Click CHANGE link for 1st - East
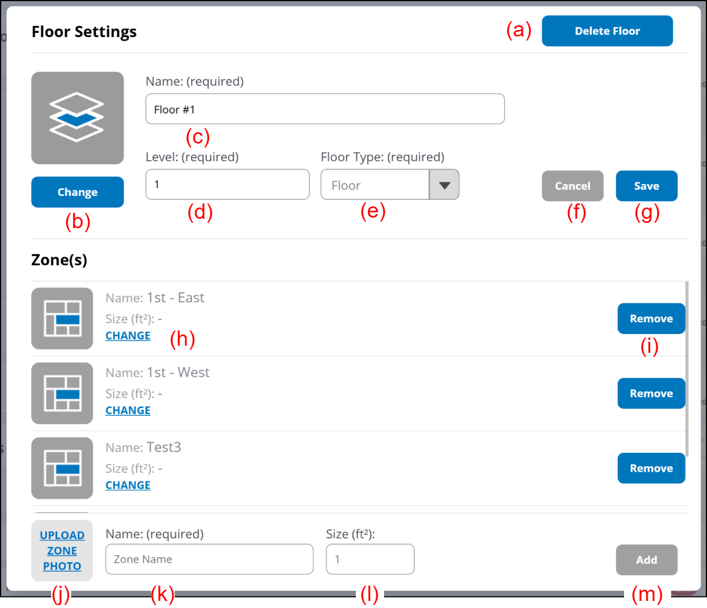The image size is (707, 608). [128, 336]
